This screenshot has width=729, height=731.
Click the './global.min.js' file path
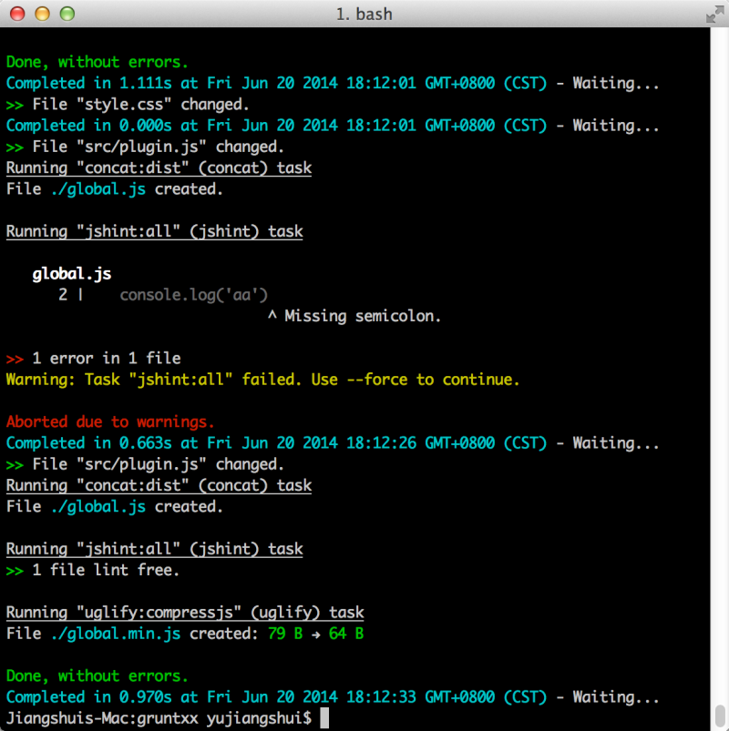pyautogui.click(x=116, y=634)
